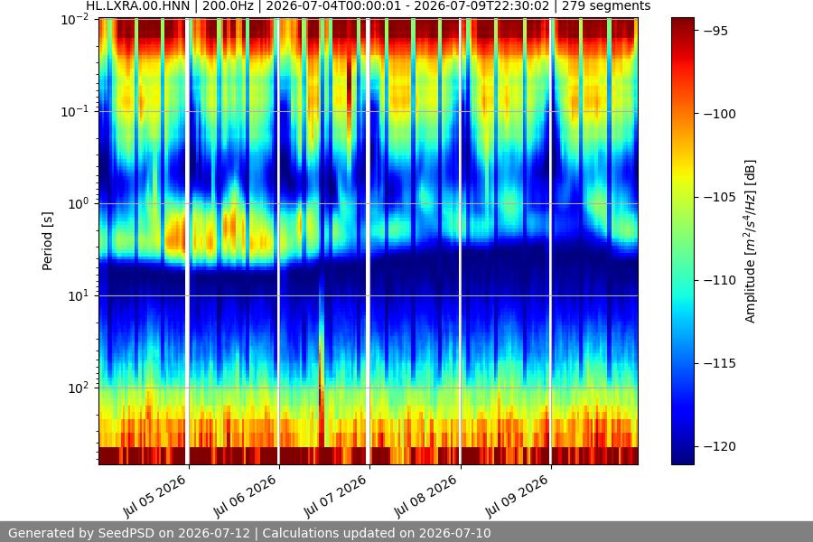
Task: Click the dark red top of the colorbar
Action: [682, 23]
